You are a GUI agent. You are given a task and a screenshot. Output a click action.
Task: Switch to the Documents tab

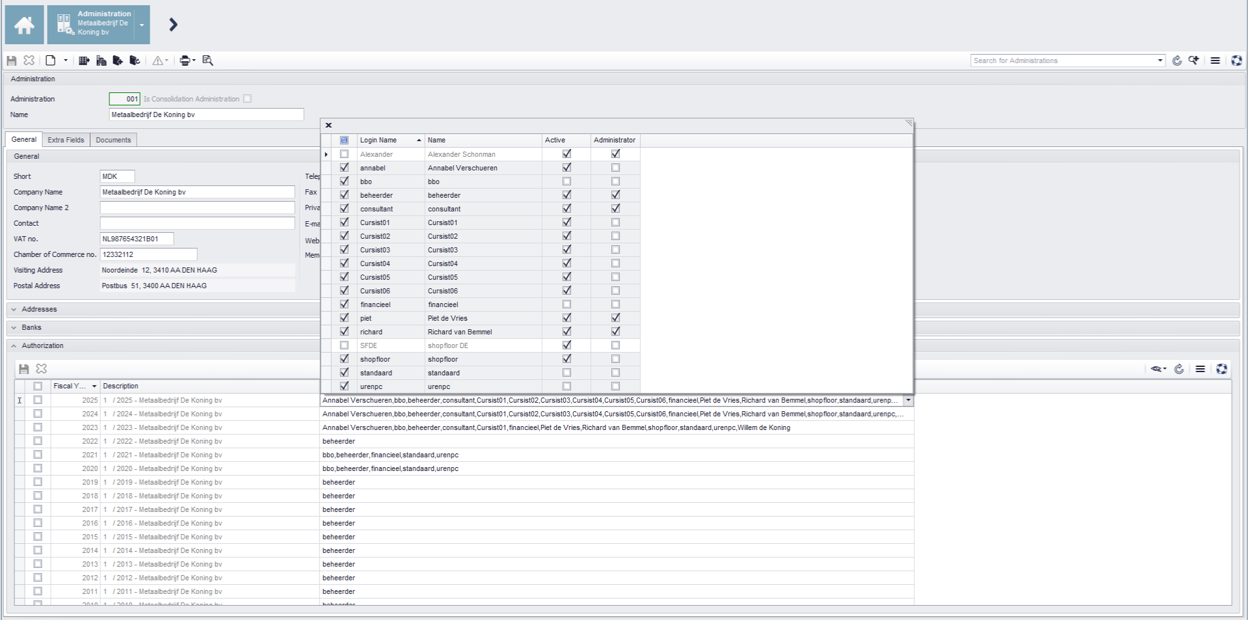[x=113, y=140]
